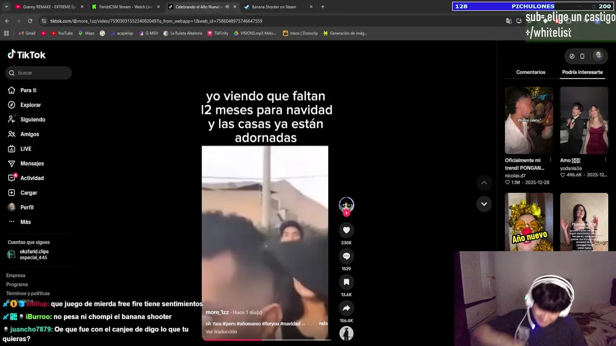The height and width of the screenshot is (346, 616).
Task: Open the nicolas.d7 video thumbnail
Action: pos(529,120)
